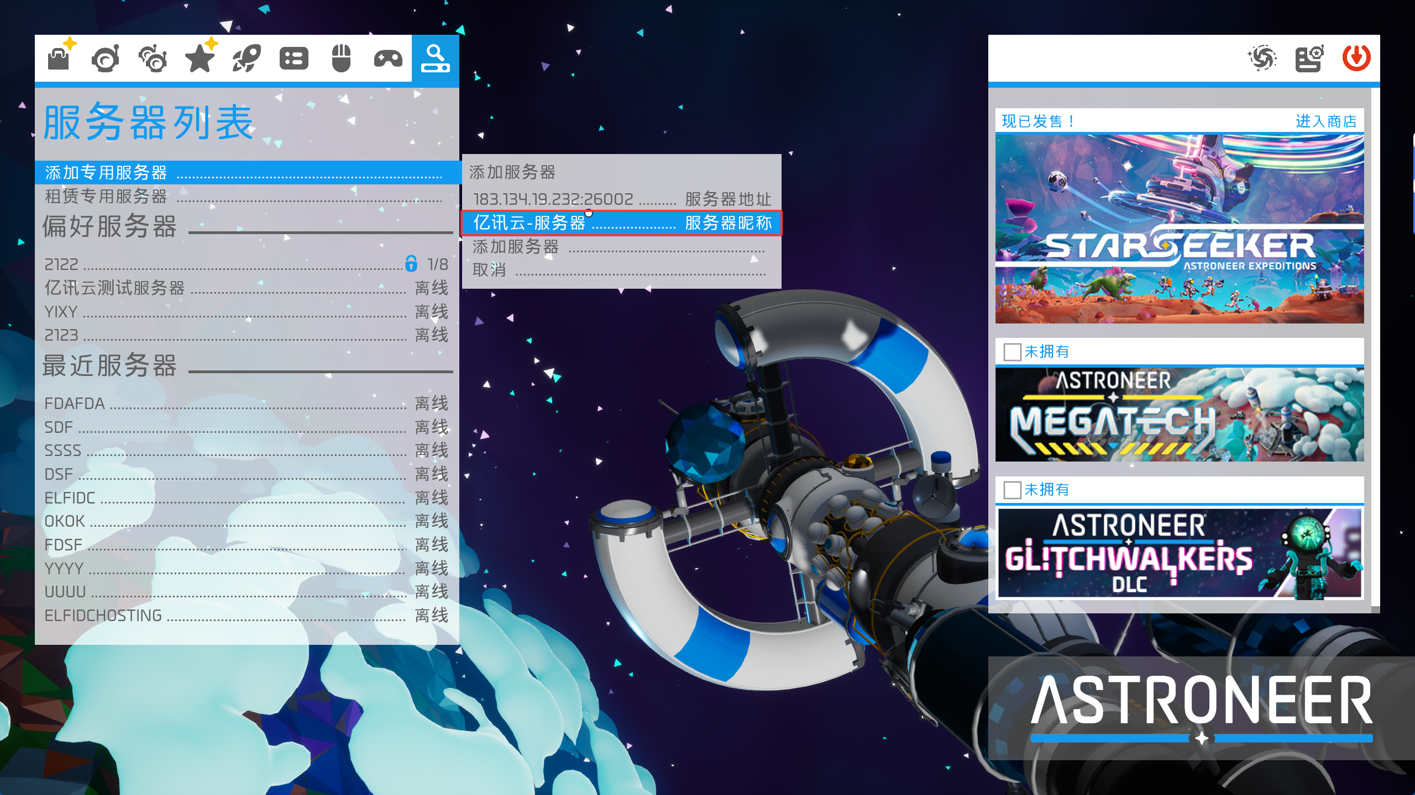The image size is (1415, 795).
Task: Select recent server DSF
Action: pos(247,474)
